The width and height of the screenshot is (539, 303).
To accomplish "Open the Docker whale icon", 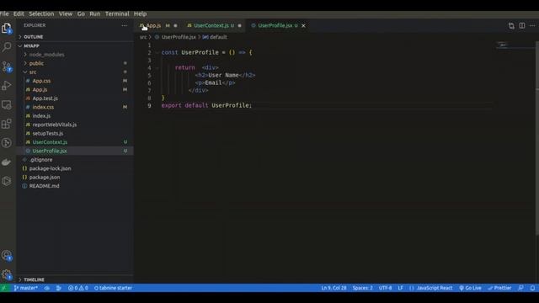I will (7, 162).
